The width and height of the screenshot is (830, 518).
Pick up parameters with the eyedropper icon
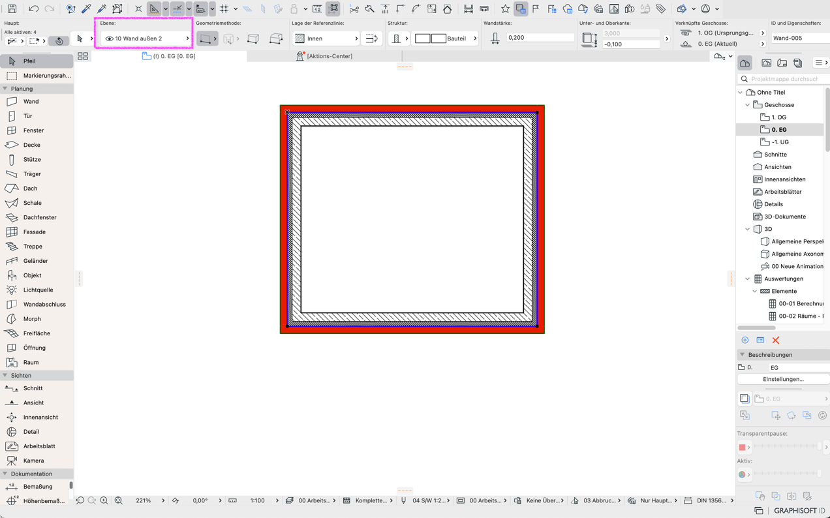(86, 9)
